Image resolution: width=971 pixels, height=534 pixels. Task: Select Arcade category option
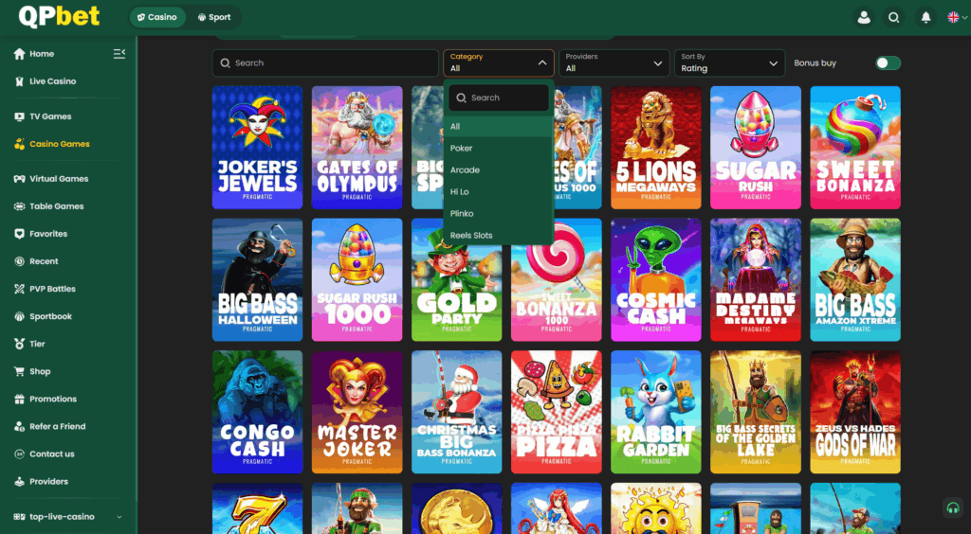pyautogui.click(x=499, y=170)
